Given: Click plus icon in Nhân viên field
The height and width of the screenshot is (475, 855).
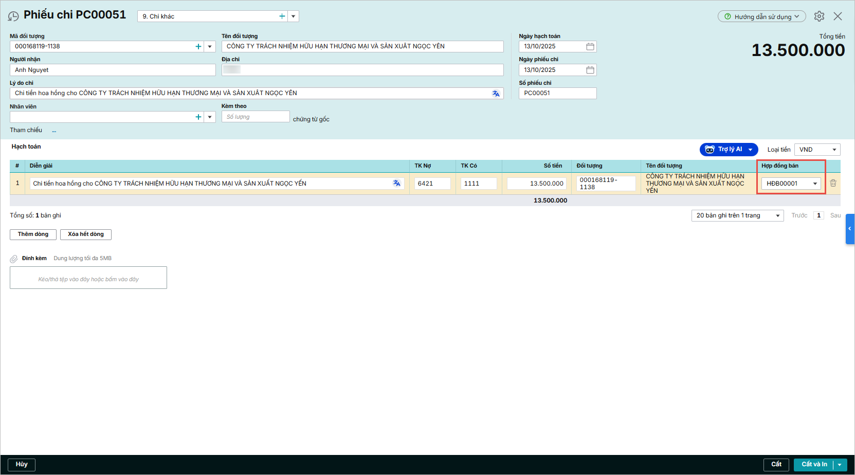Looking at the screenshot, I should point(198,117).
